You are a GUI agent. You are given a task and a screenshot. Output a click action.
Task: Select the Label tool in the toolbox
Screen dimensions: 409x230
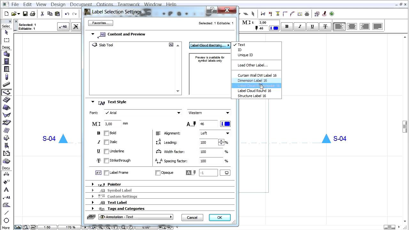pos(6,197)
